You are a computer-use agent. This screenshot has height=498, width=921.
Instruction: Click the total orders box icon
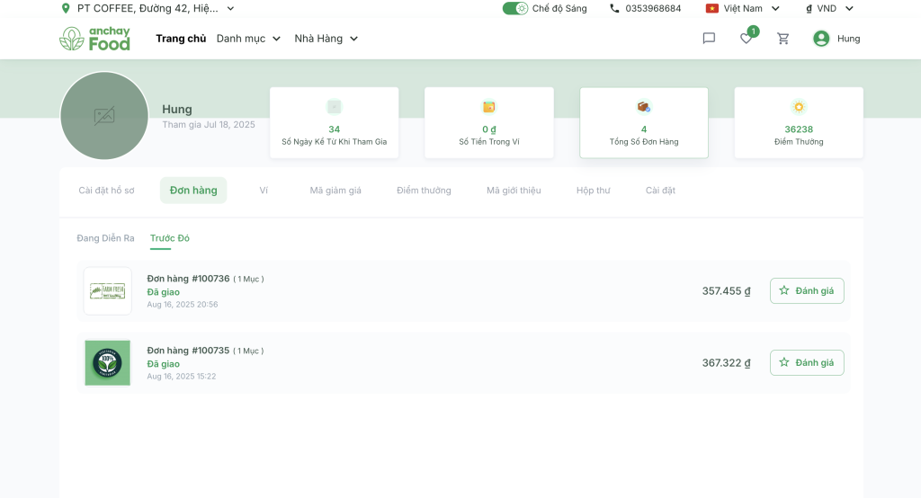pos(644,107)
